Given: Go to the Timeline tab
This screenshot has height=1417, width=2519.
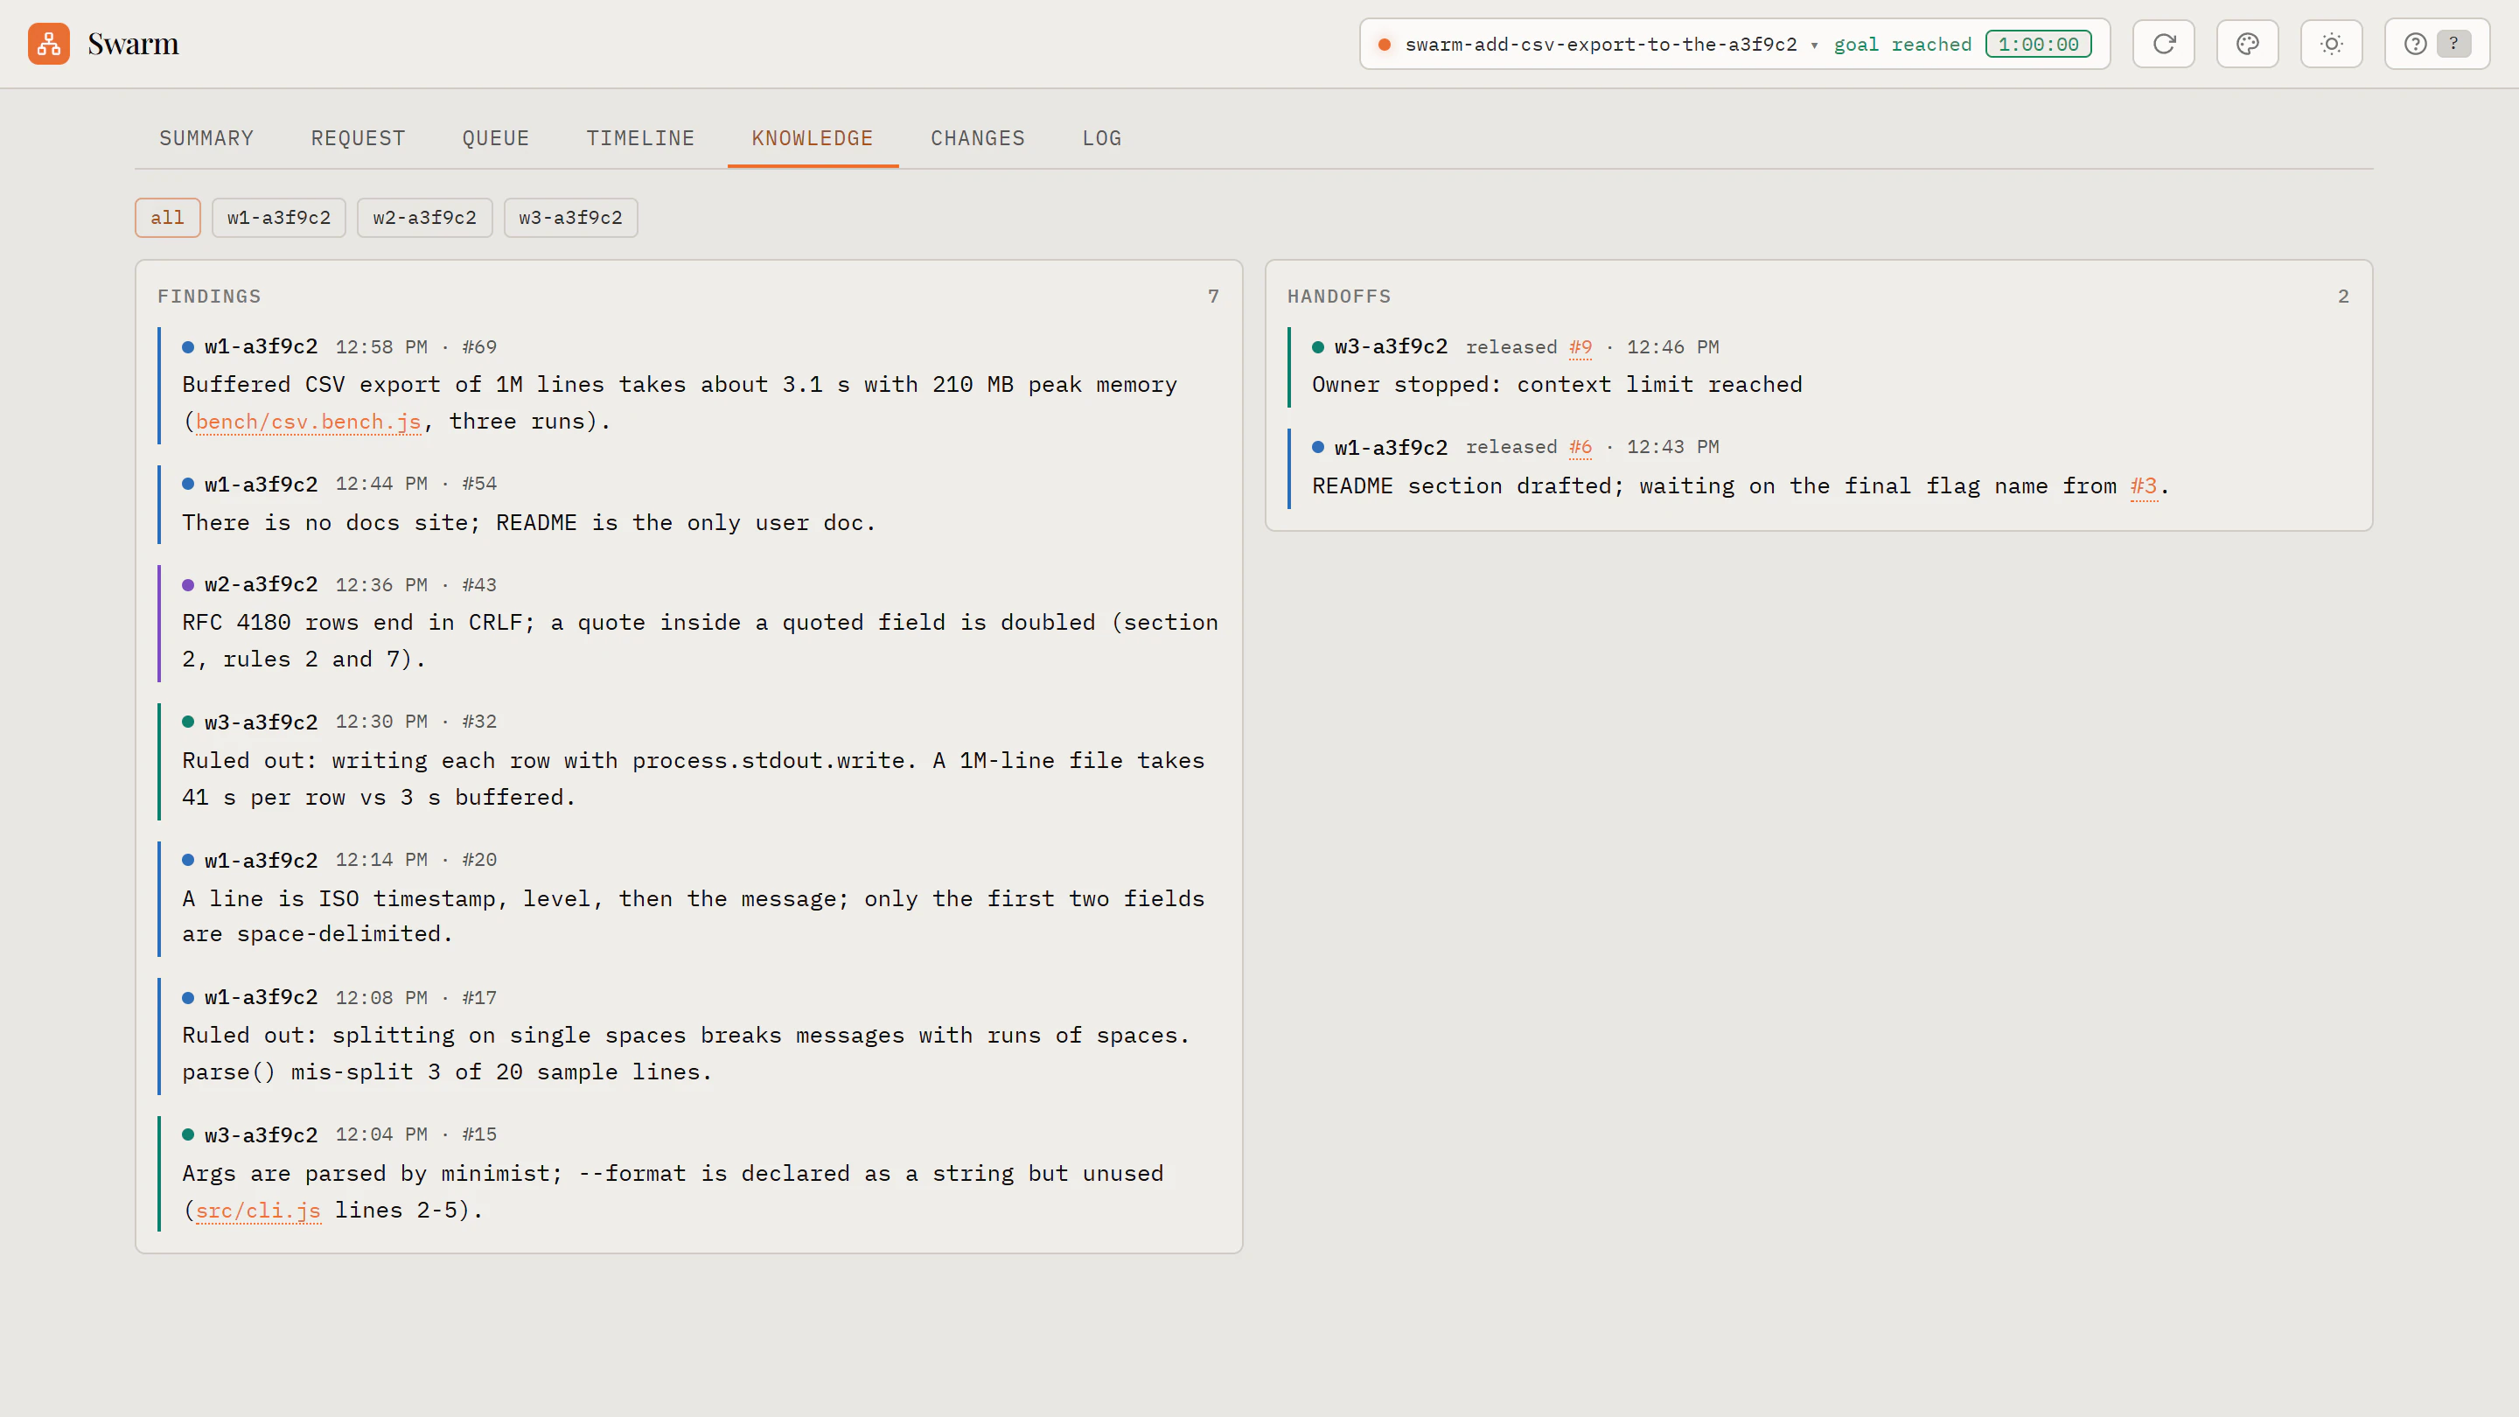Looking at the screenshot, I should (640, 138).
